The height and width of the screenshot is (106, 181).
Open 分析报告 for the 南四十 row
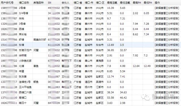tap(173, 103)
